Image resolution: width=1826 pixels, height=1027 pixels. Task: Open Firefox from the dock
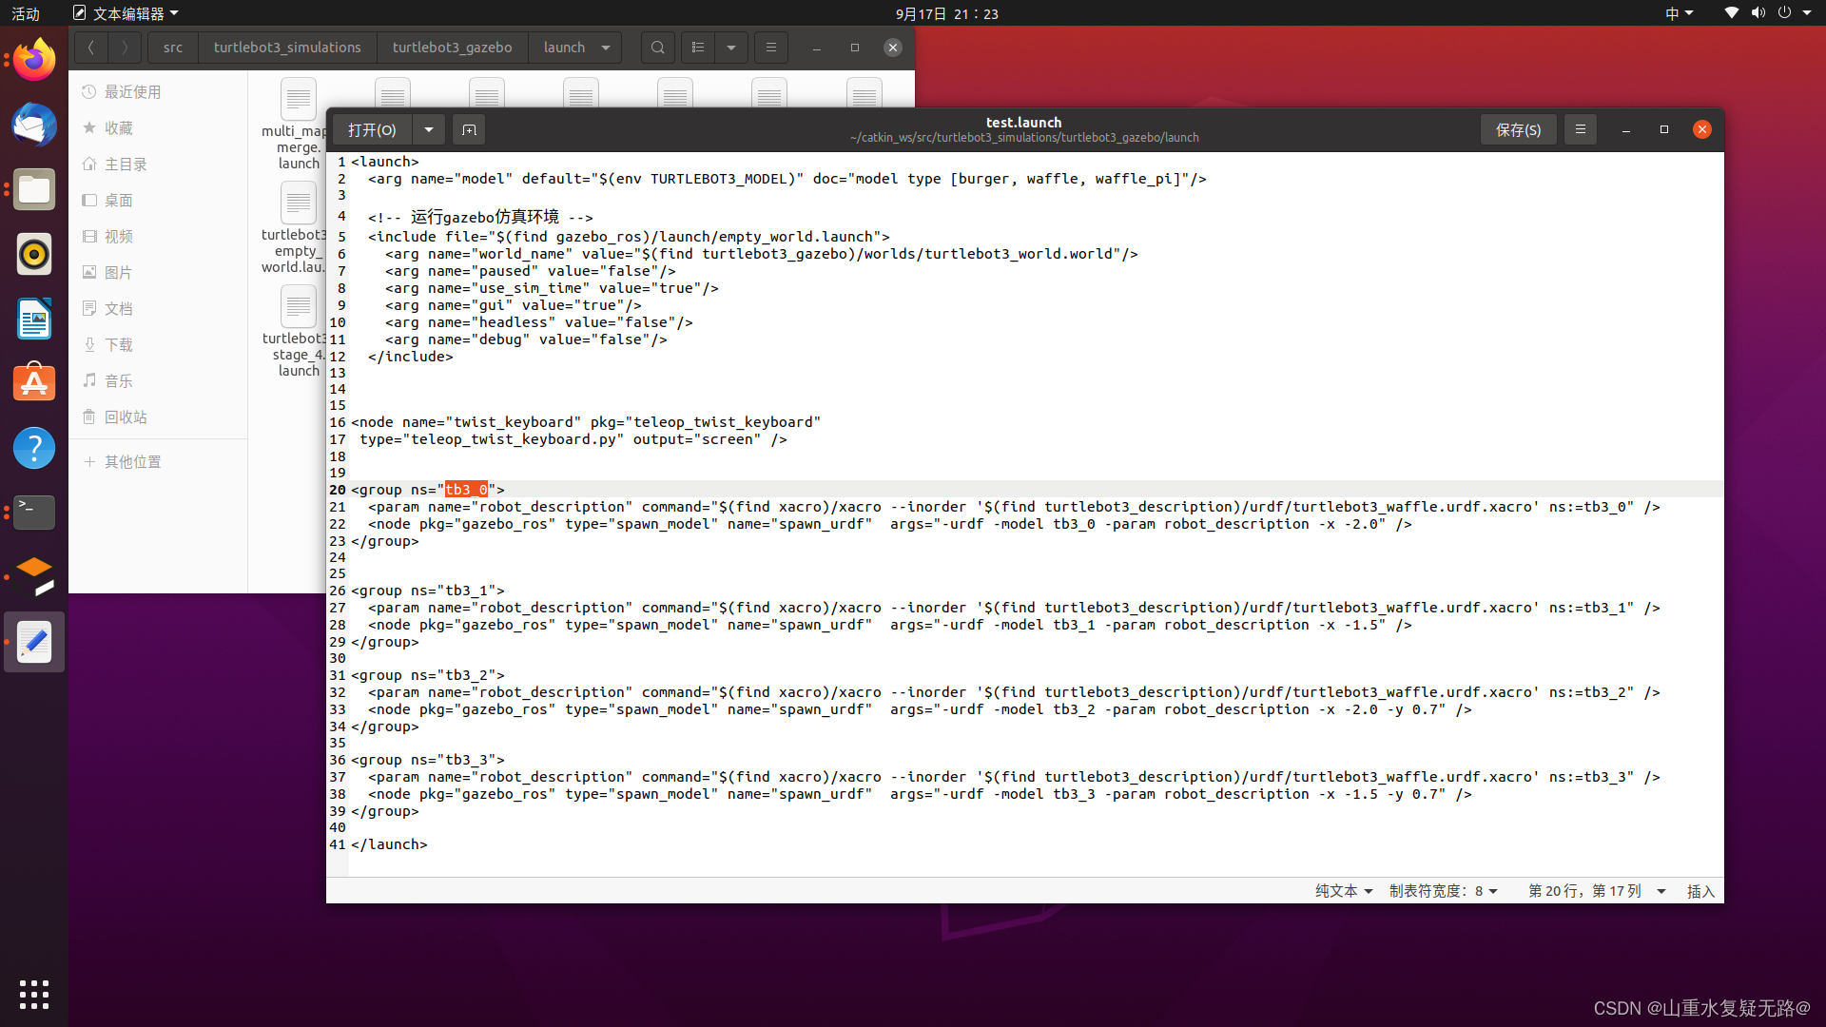pyautogui.click(x=34, y=61)
